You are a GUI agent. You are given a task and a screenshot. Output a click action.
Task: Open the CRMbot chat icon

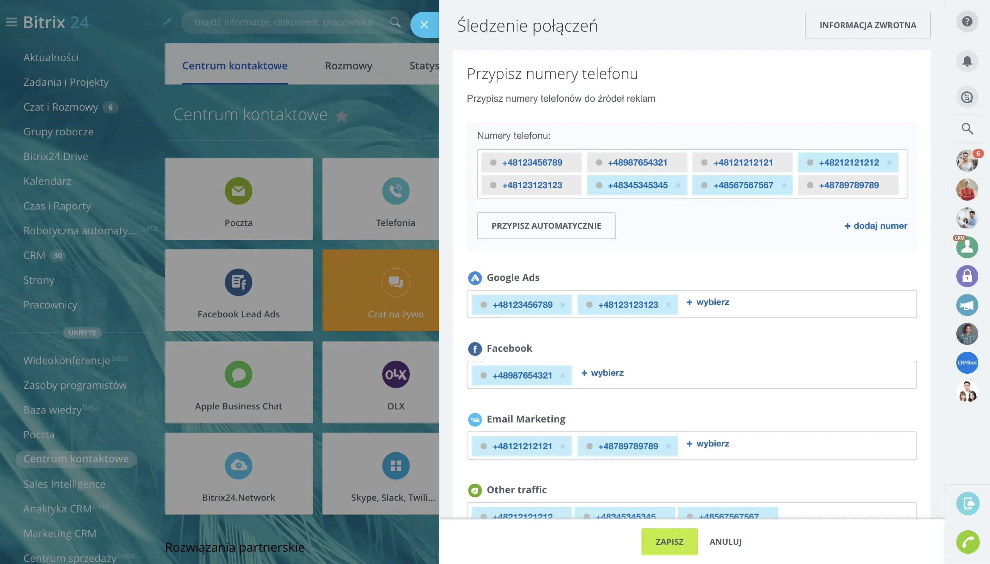(x=967, y=363)
